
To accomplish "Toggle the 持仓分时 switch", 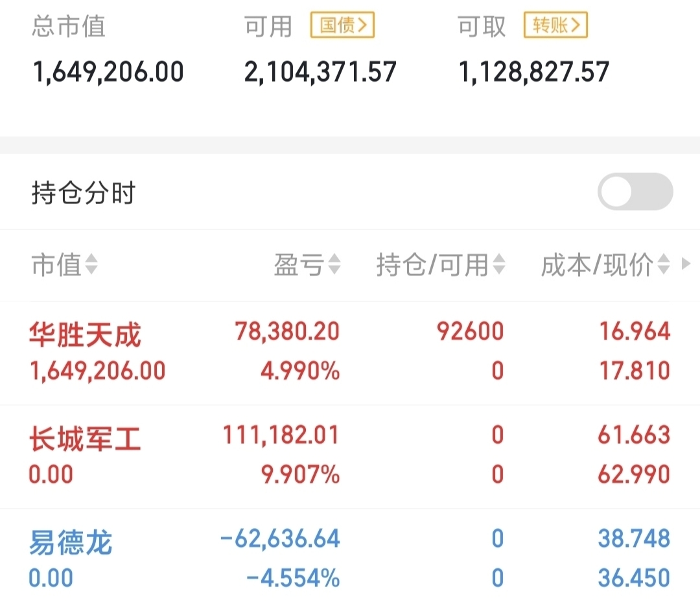I will pyautogui.click(x=635, y=191).
